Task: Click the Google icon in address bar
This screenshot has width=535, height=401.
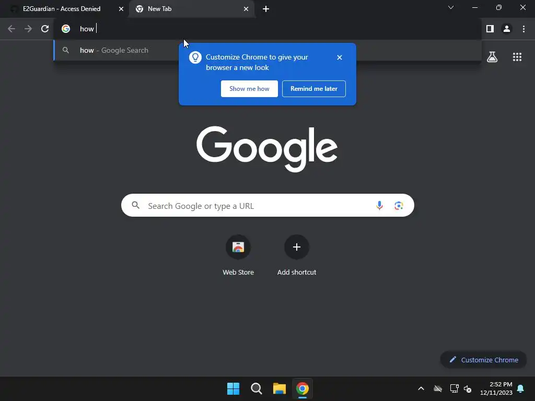Action: click(66, 29)
